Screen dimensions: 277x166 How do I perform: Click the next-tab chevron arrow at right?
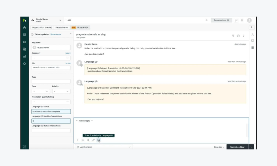coord(251,27)
